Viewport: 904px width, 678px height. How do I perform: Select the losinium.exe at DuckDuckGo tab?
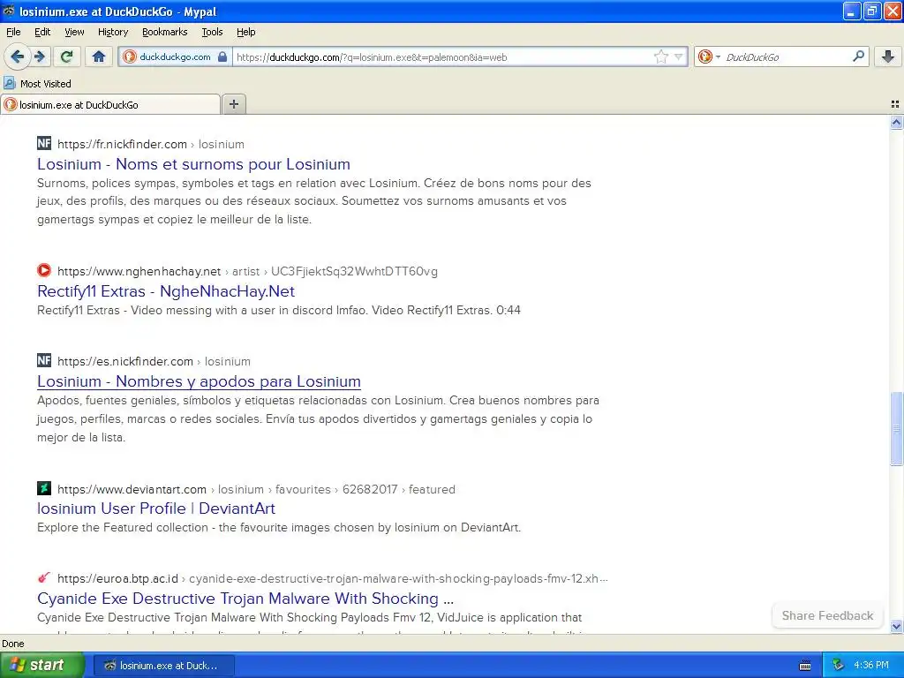point(110,105)
